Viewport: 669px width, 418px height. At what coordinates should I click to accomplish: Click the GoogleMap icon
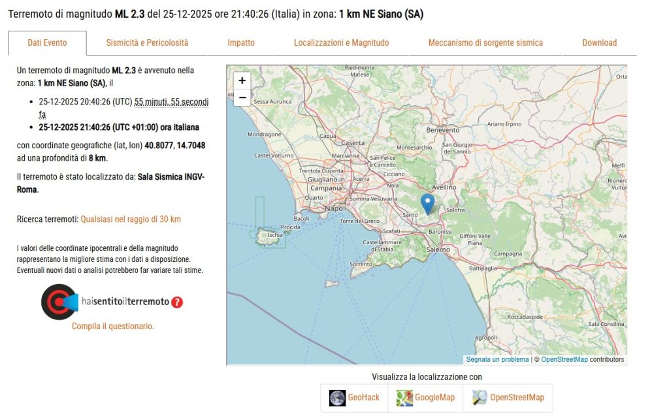click(405, 398)
